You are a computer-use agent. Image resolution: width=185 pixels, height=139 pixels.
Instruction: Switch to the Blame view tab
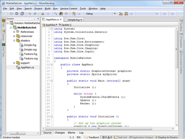72,133
